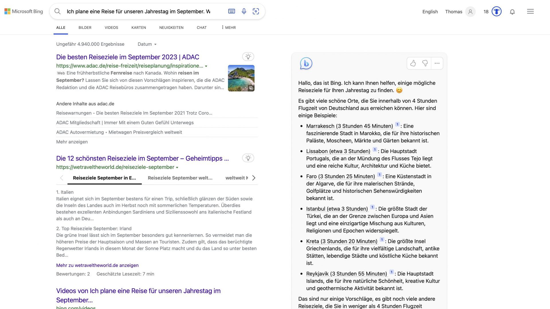The width and height of the screenshot is (550, 309).
Task: Dislike the Bing answer with thumbs down
Action: (x=425, y=63)
